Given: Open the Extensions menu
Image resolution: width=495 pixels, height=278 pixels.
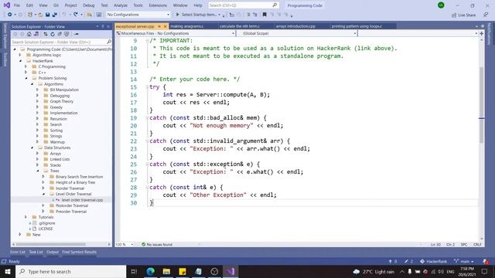Looking at the screenshot, I should pyautogui.click(x=158, y=5).
